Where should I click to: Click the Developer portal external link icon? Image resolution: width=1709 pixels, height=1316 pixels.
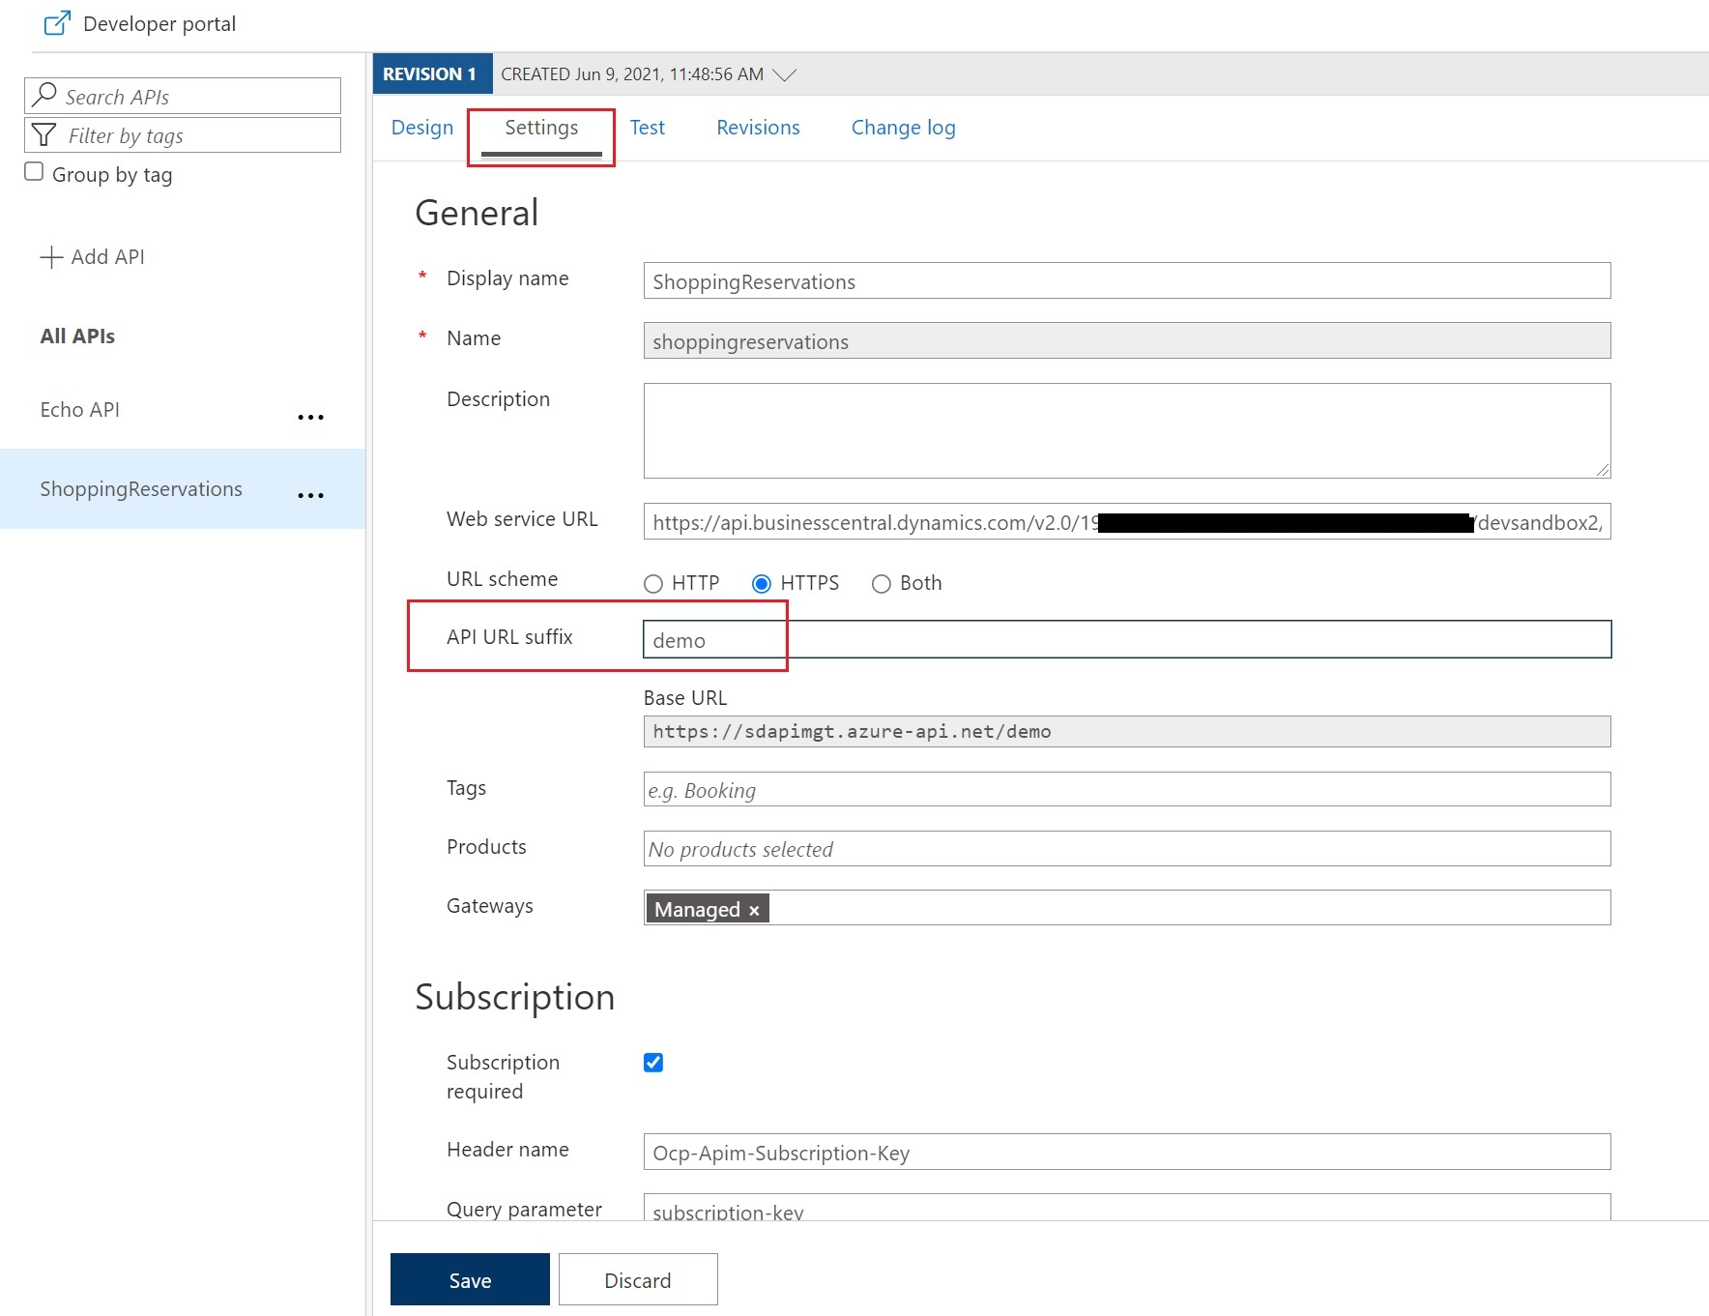(x=57, y=23)
